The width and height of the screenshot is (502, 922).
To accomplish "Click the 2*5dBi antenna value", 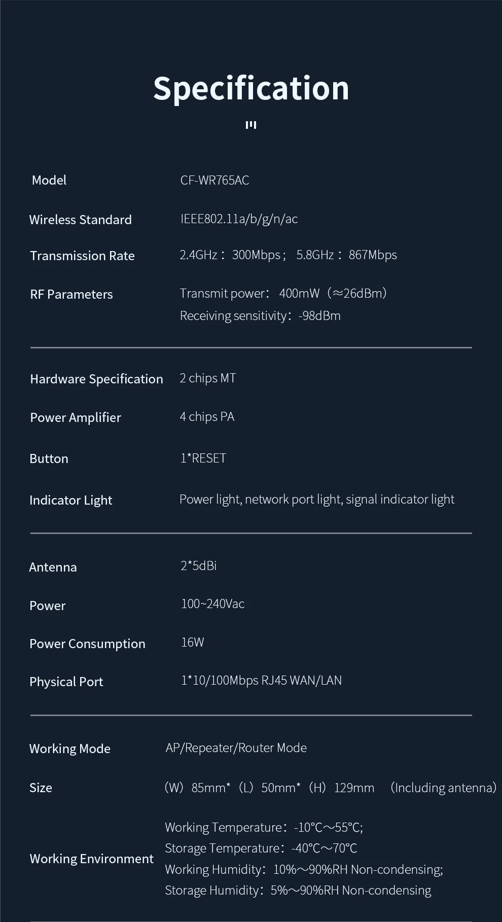I will 199,565.
